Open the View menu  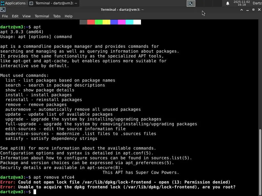26,16
